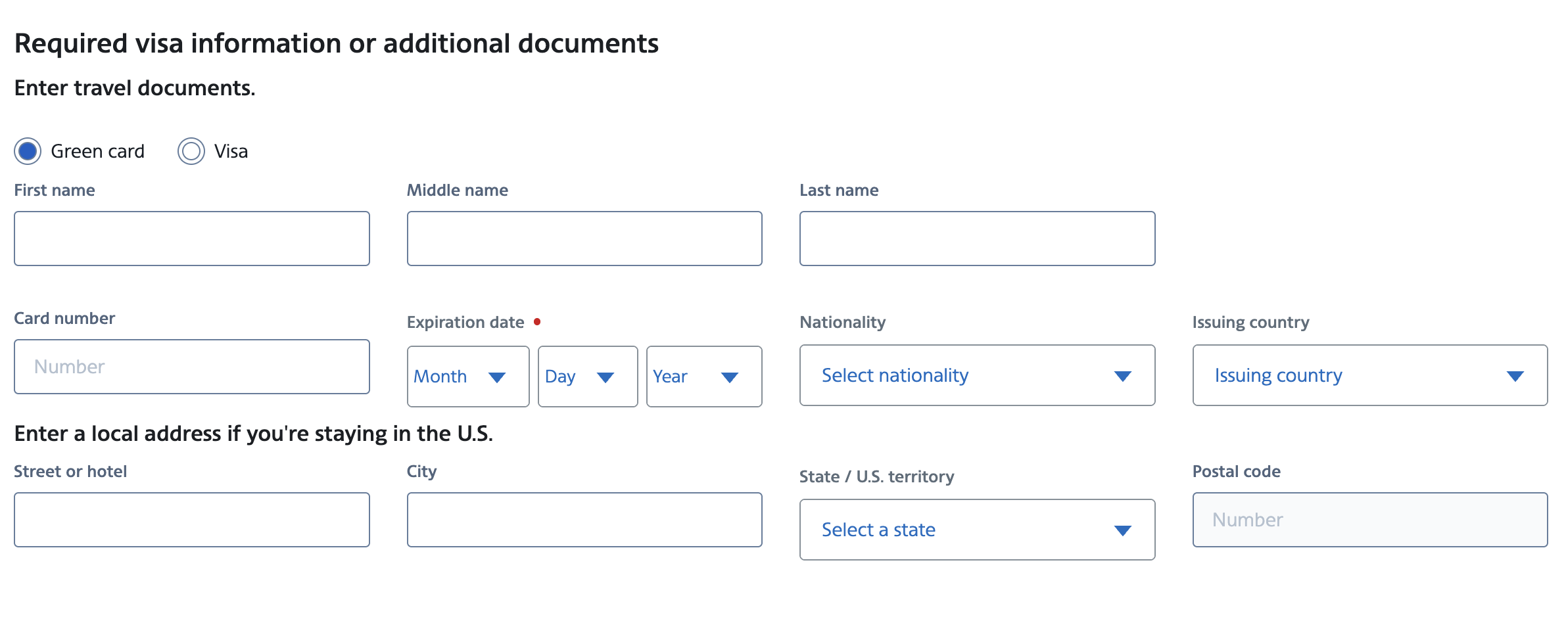Click the First name input field

click(192, 239)
